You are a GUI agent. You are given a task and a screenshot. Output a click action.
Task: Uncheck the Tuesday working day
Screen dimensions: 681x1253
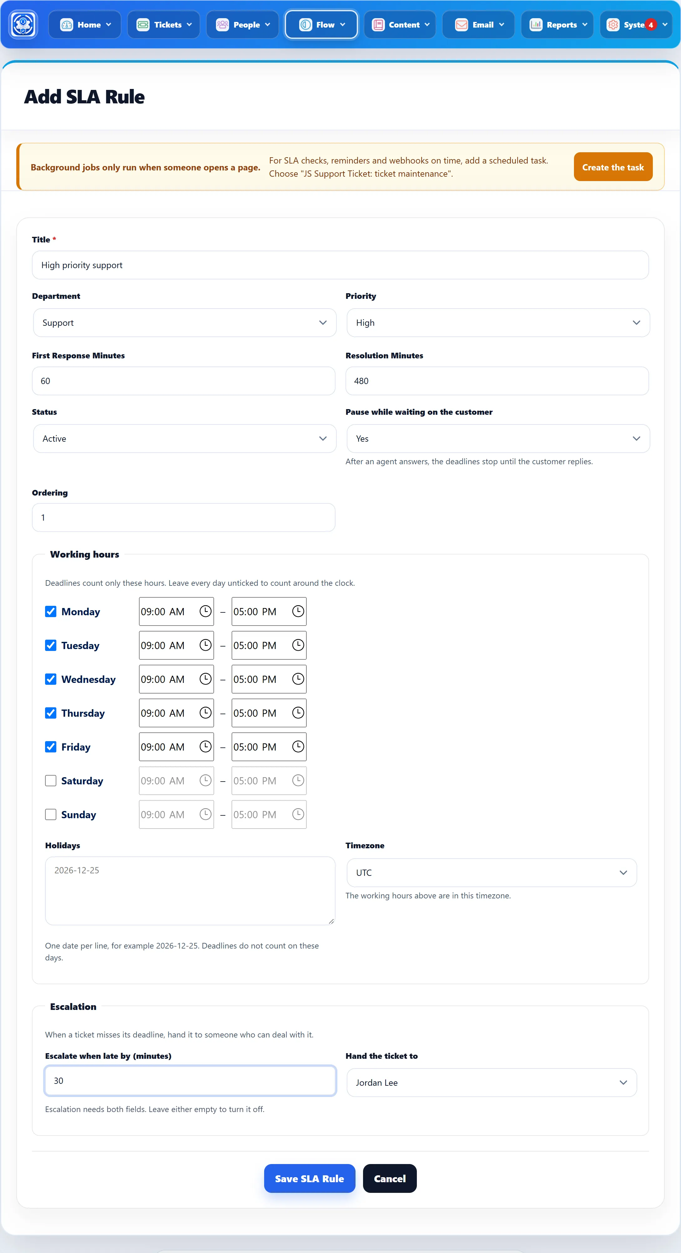[x=51, y=646]
